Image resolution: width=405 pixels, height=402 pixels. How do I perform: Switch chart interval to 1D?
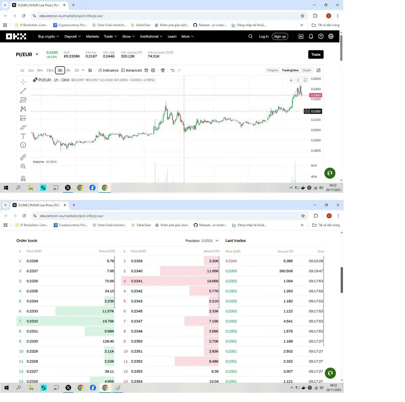[x=77, y=71]
